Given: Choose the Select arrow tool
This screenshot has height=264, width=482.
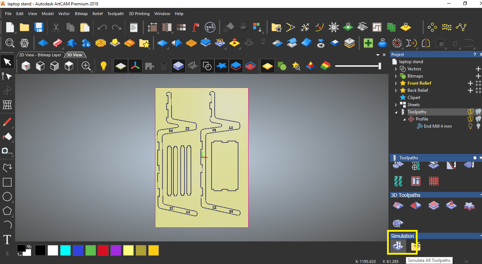Looking at the screenshot, I should coord(7,62).
